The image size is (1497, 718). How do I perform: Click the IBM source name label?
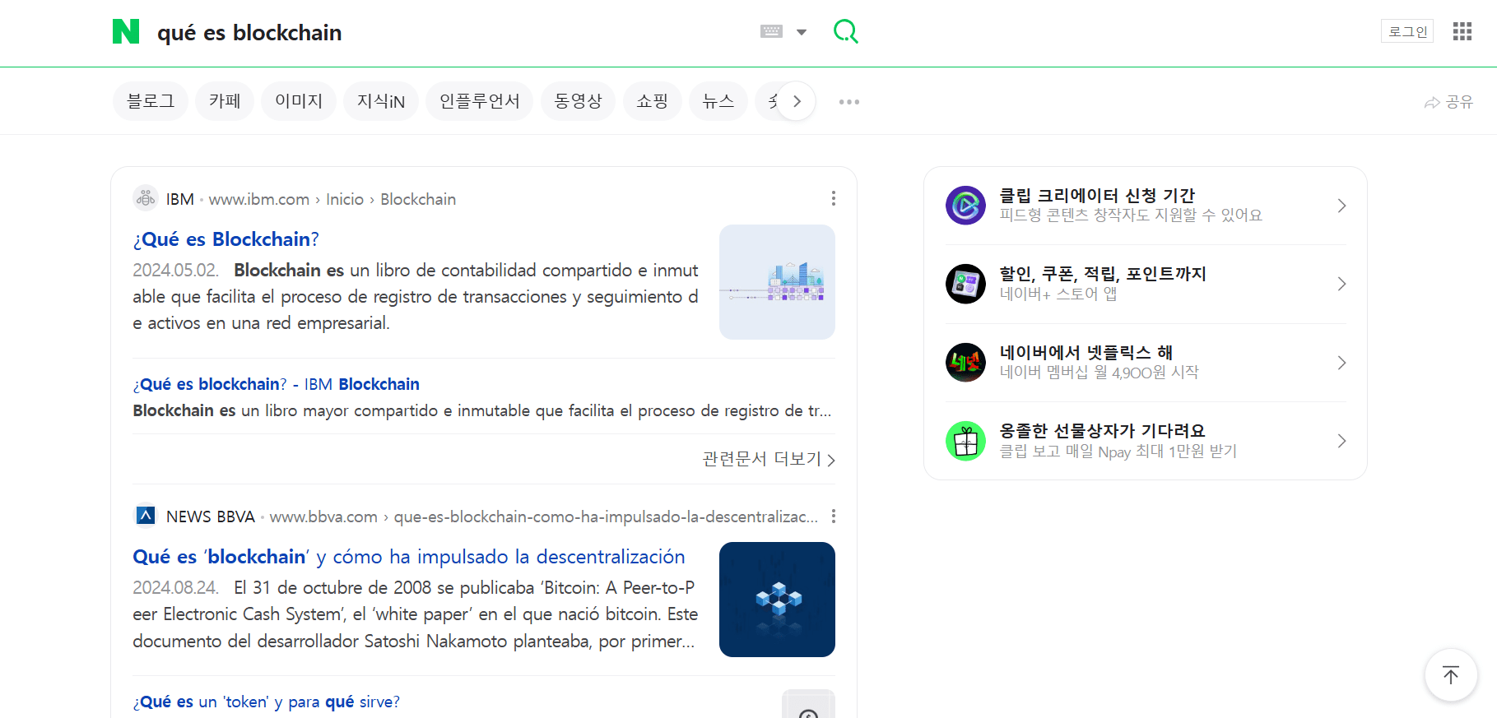click(180, 199)
